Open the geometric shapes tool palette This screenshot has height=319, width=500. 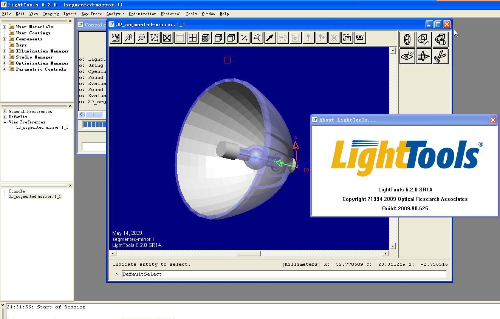pos(424,40)
